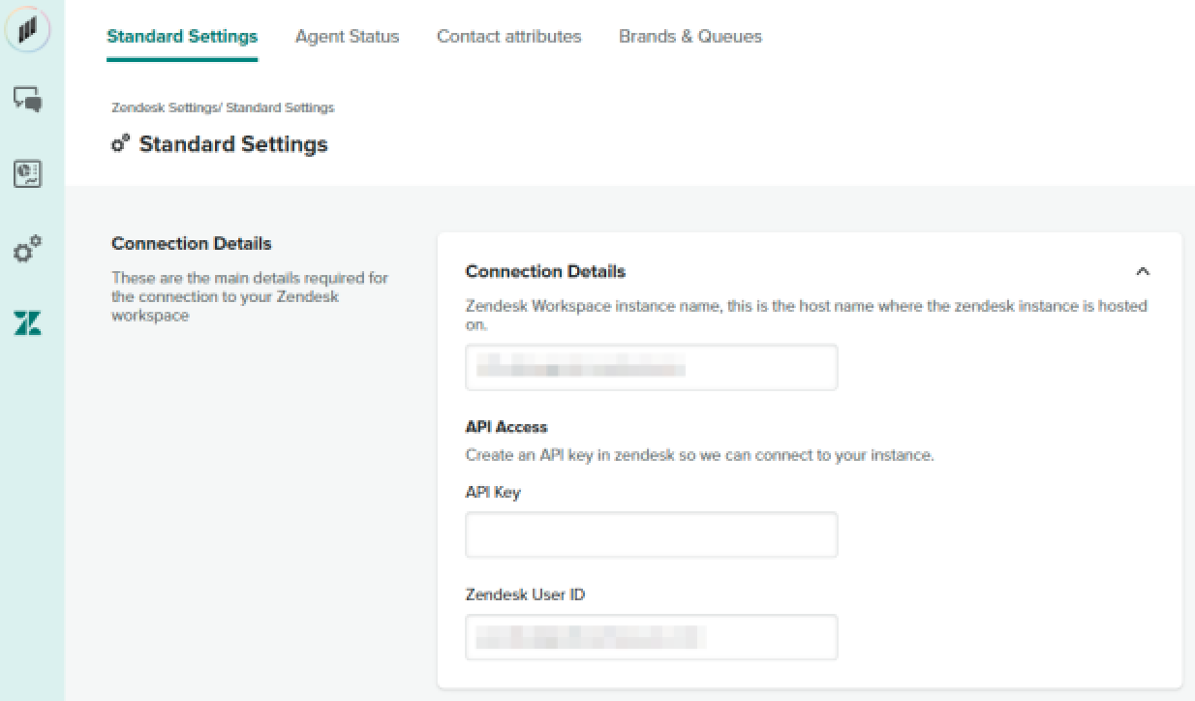Open the Contact attributes tab
Viewport: 1195px width, 701px height.
click(508, 37)
